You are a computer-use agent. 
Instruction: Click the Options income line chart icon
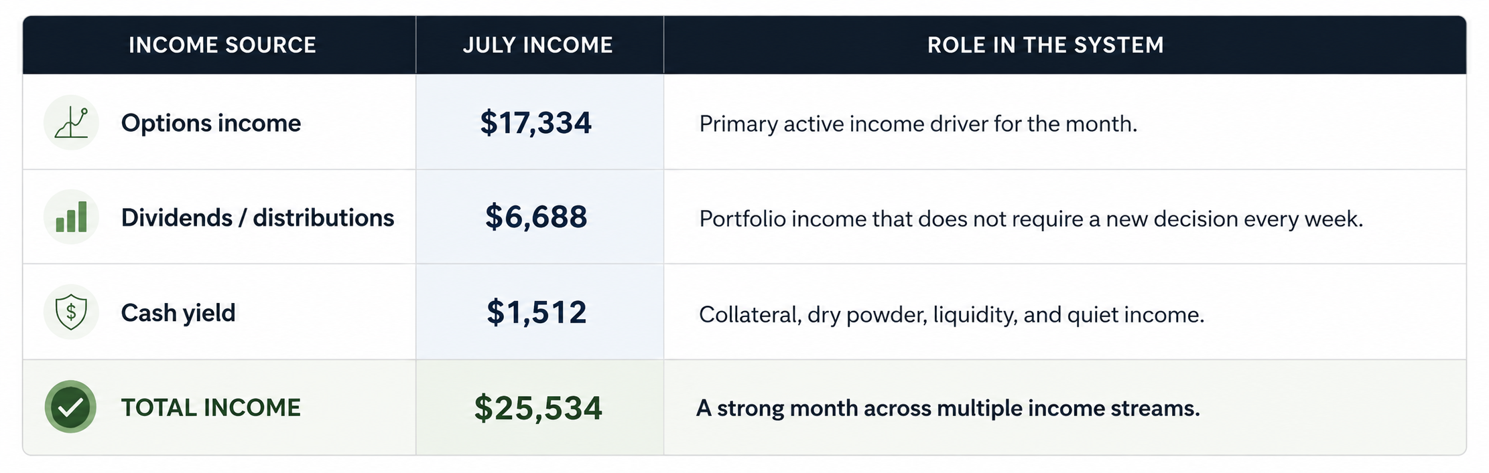pos(71,122)
